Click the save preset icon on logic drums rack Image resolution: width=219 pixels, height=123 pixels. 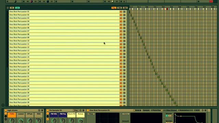pos(42,110)
